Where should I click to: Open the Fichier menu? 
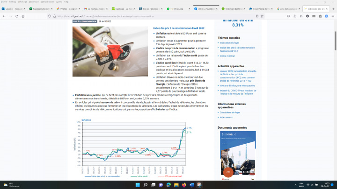tap(4, 2)
